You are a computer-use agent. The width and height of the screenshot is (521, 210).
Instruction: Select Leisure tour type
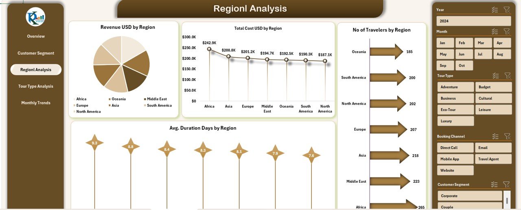(x=494, y=109)
